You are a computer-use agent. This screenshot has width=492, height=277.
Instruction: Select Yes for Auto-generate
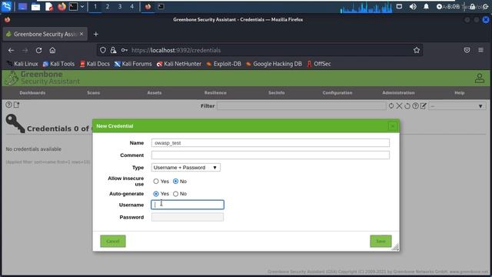(x=156, y=194)
